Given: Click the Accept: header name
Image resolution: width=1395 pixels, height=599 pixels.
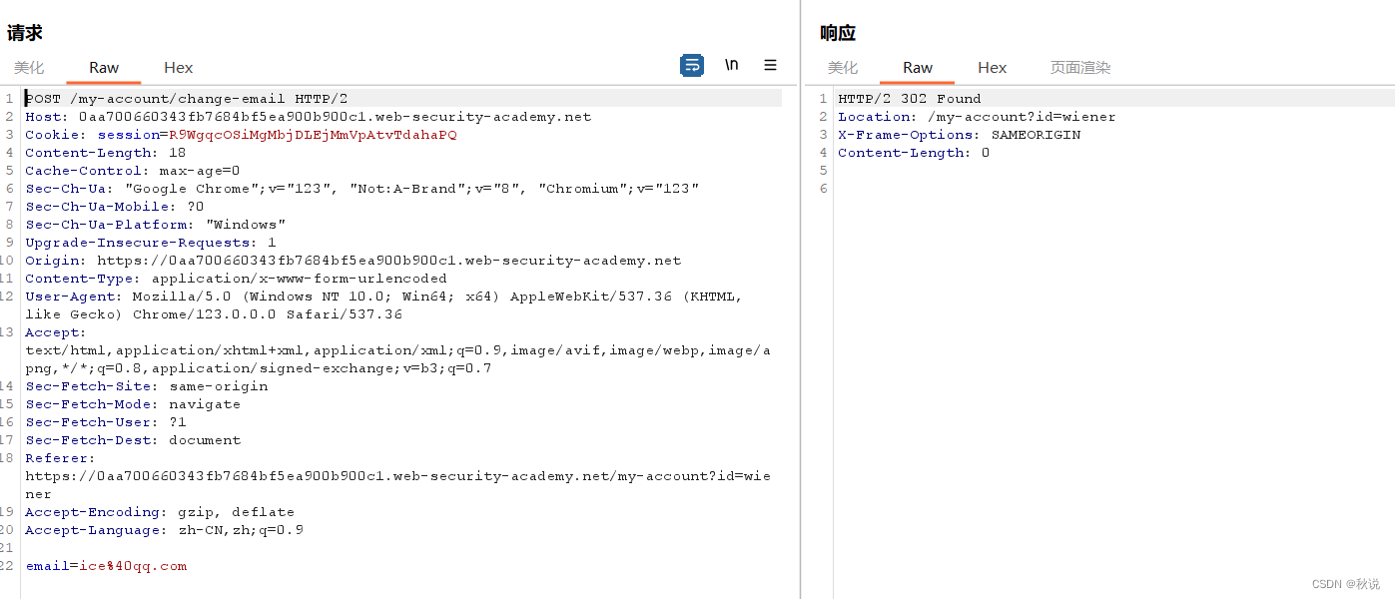Looking at the screenshot, I should coord(55,332).
